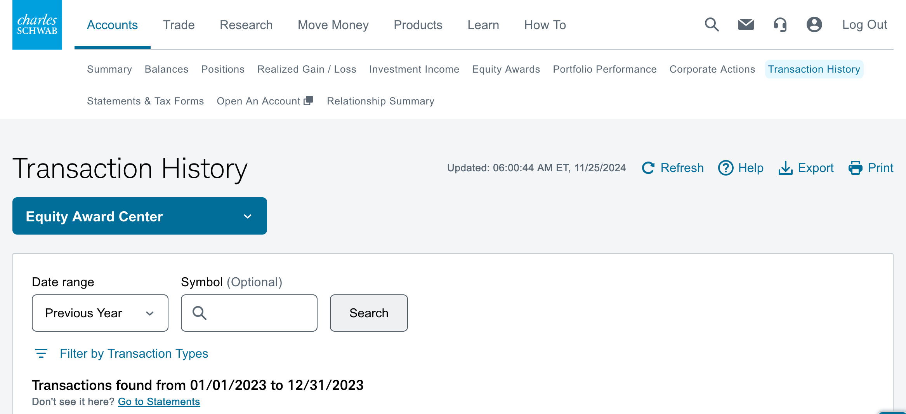Switch to the Positions tab
The width and height of the screenshot is (906, 414).
click(223, 69)
